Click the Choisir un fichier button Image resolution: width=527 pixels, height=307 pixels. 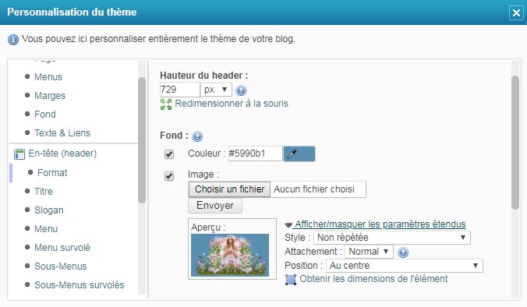click(229, 189)
